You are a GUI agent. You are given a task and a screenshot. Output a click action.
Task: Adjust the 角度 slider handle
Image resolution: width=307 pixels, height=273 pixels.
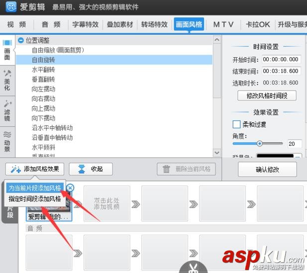click(x=259, y=143)
